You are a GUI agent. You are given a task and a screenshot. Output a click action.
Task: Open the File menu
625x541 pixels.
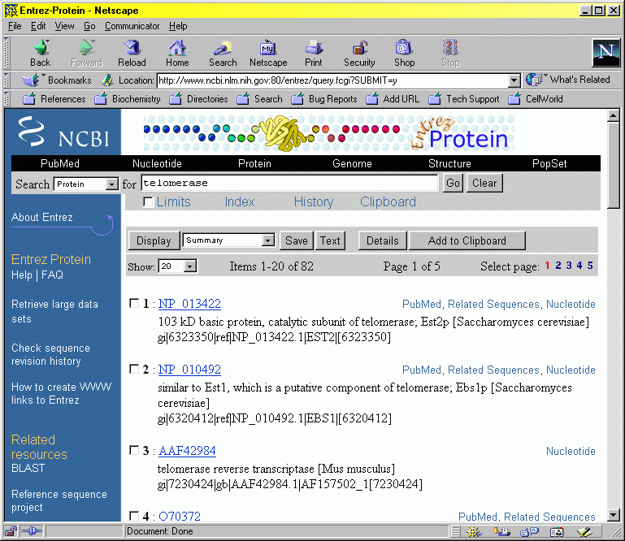15,26
